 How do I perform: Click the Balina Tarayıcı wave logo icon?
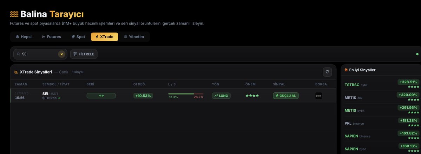tap(14, 14)
